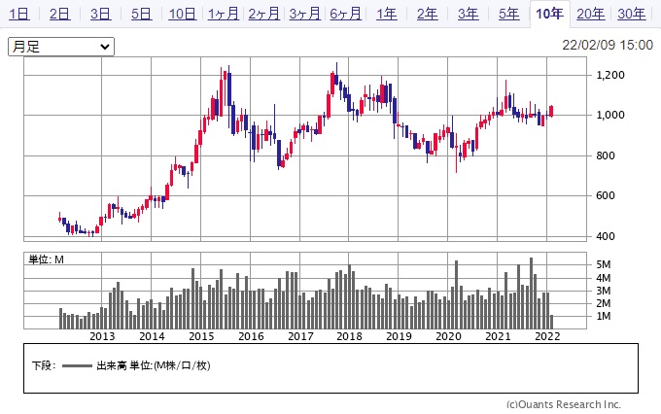
Task: Switch chart range to 1日
Action: pyautogui.click(x=19, y=14)
